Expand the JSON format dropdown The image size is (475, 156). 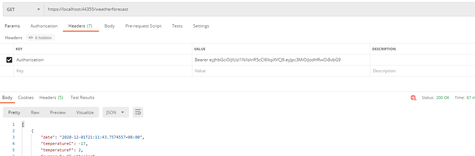116,112
